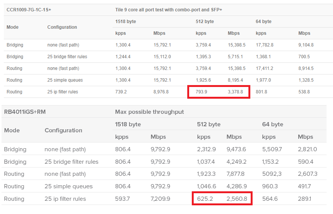Select CCR1009 value 538.8 Mbps
The height and width of the screenshot is (214, 333).
[x=304, y=91]
